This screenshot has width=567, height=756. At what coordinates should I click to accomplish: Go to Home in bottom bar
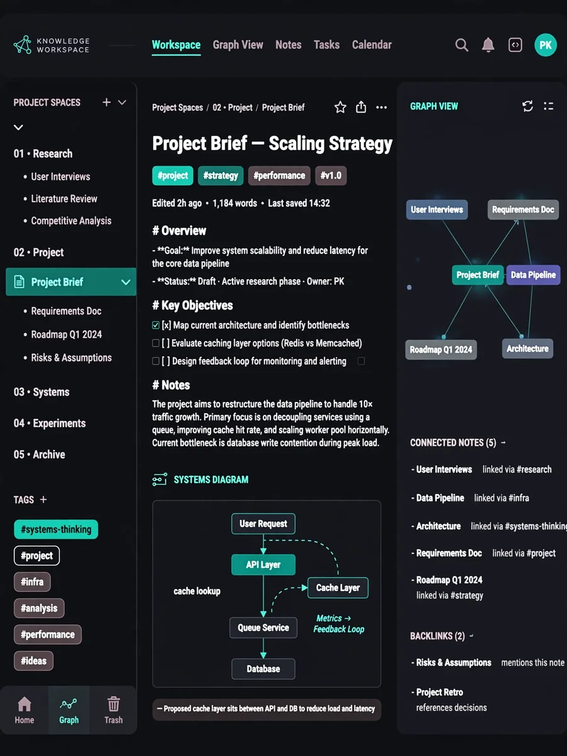25,710
